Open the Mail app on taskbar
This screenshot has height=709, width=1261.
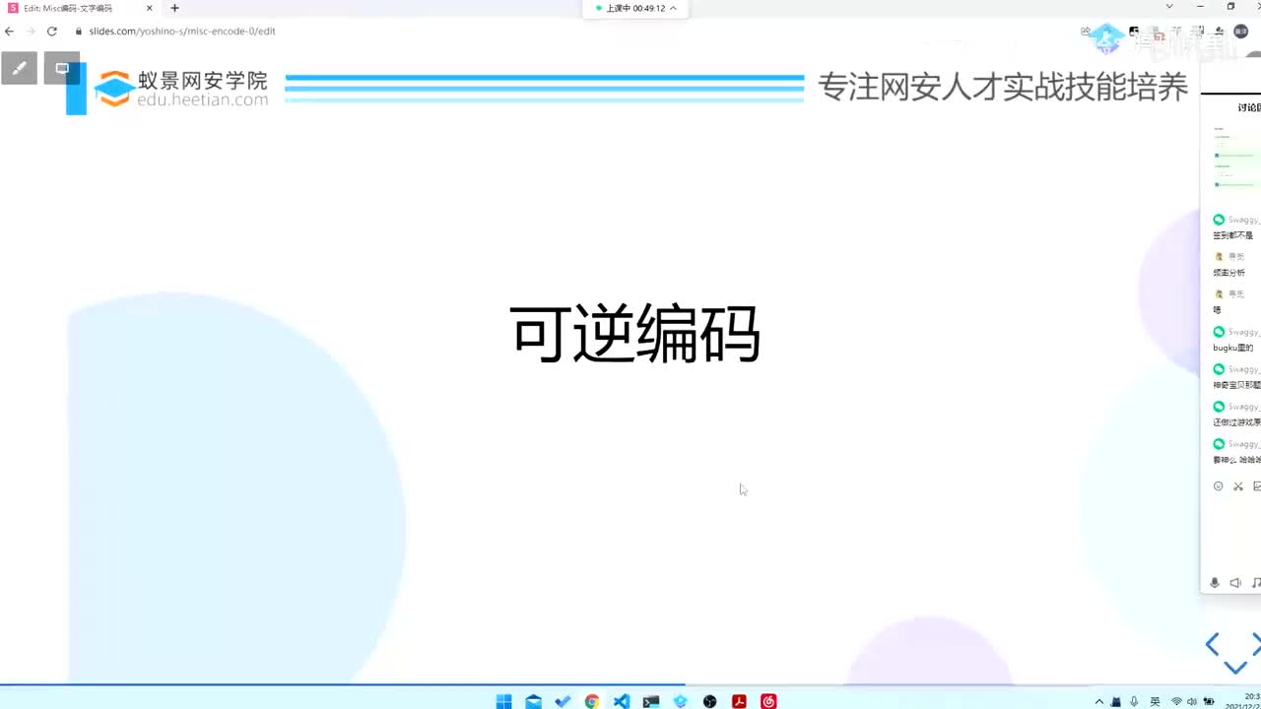(x=533, y=701)
